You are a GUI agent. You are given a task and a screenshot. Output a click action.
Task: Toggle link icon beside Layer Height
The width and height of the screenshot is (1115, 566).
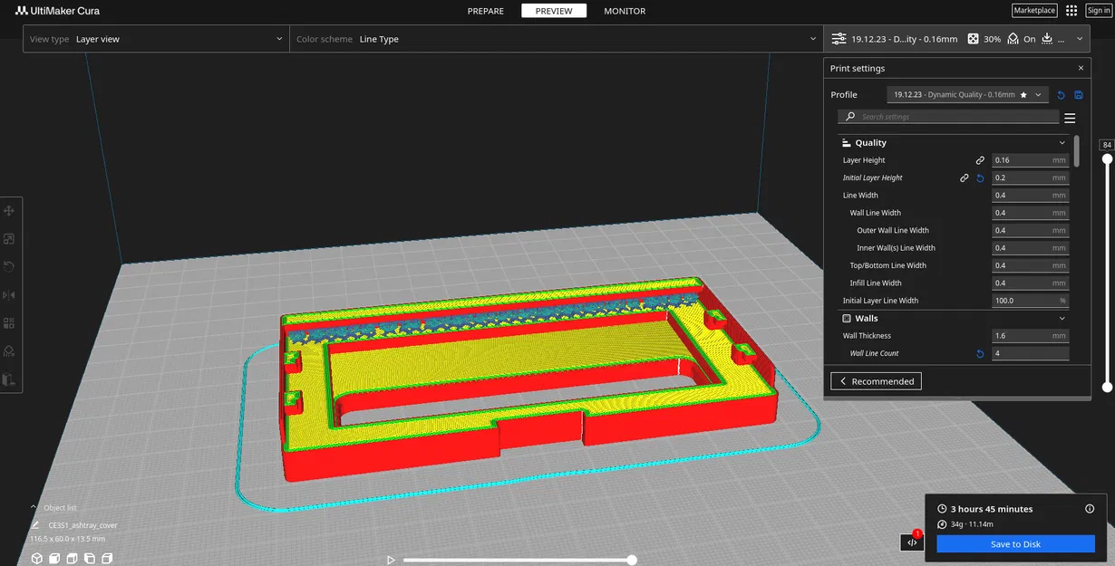tap(980, 160)
